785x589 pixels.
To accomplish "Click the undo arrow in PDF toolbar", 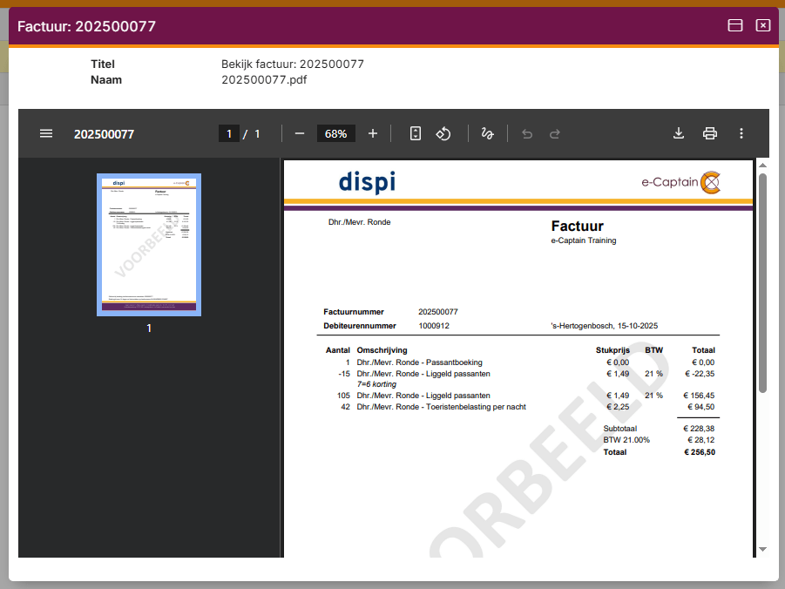I will (526, 133).
